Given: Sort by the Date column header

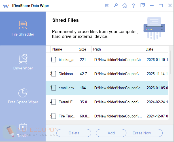Looking at the screenshot, I should pos(156,49).
